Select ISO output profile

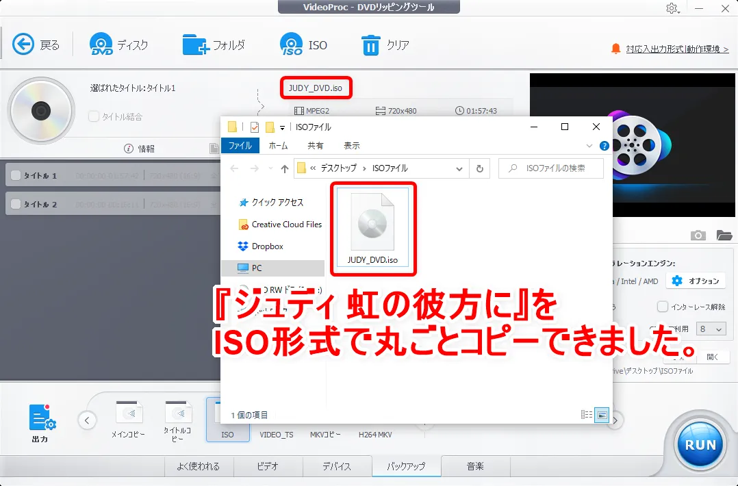pos(227,419)
